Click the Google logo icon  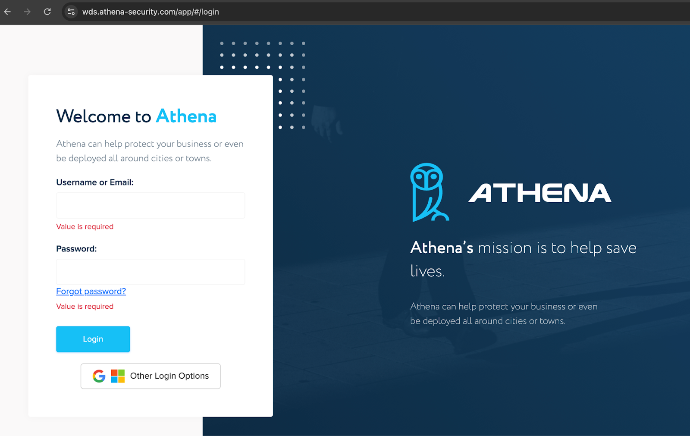[99, 376]
